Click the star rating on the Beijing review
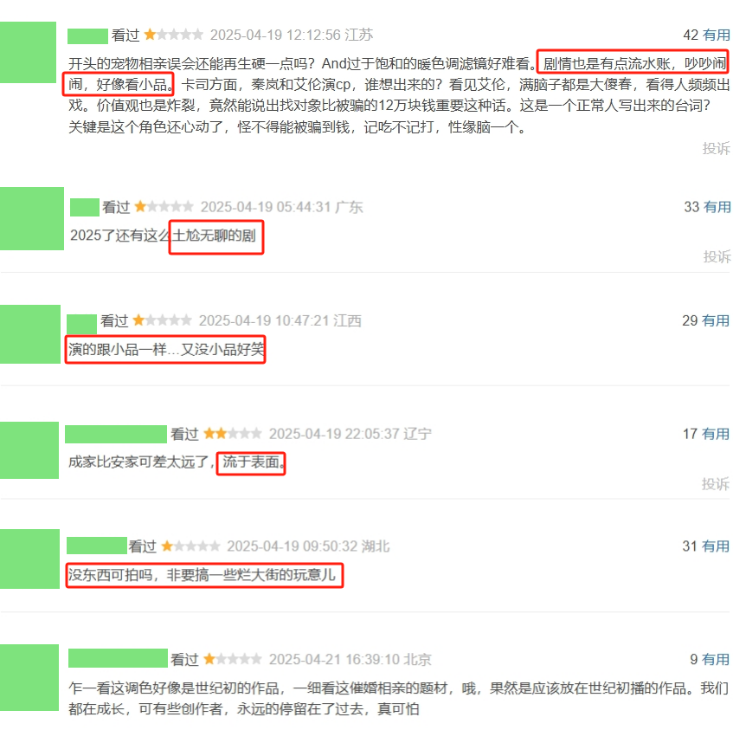The image size is (733, 730). (x=232, y=659)
